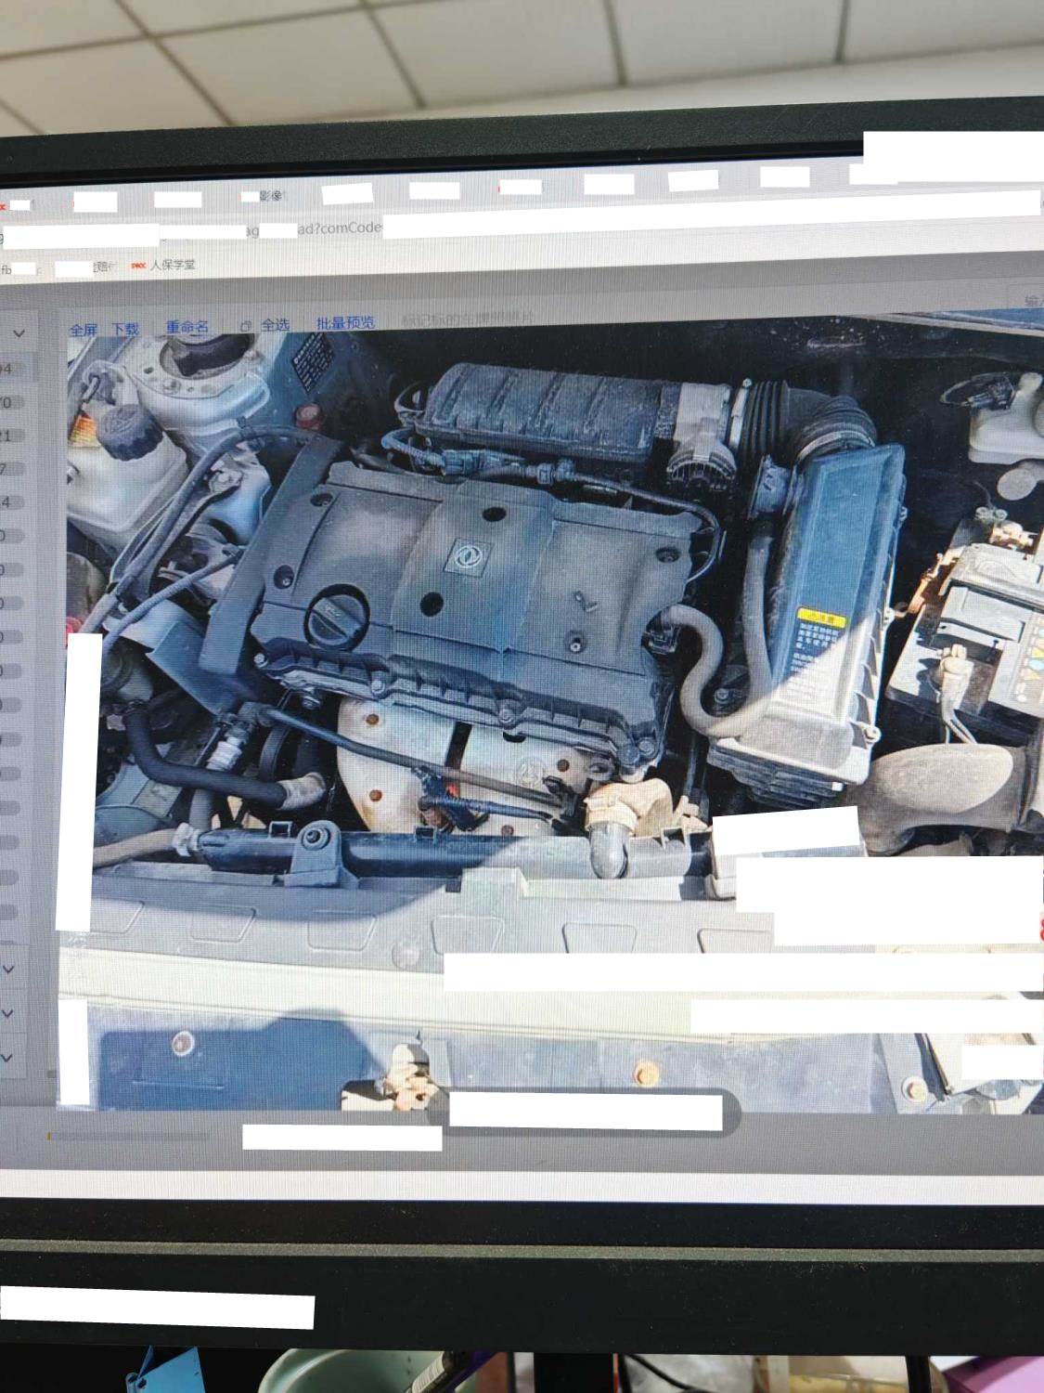Open 批量预览 batch preview
The height and width of the screenshot is (1393, 1044).
point(345,323)
